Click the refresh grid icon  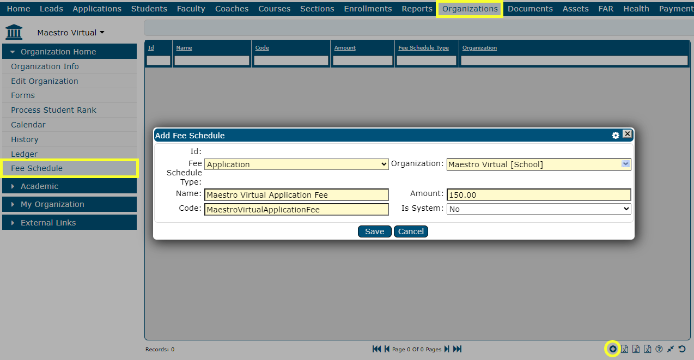click(681, 349)
